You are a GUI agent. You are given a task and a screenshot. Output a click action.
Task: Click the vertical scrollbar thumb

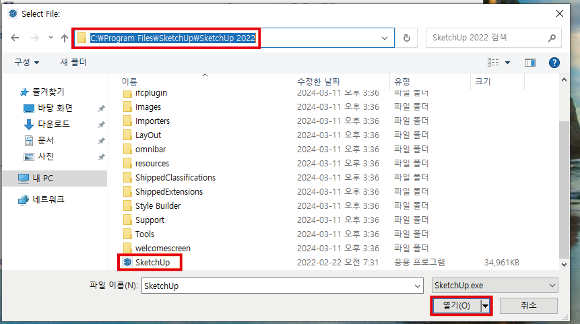tap(564, 189)
